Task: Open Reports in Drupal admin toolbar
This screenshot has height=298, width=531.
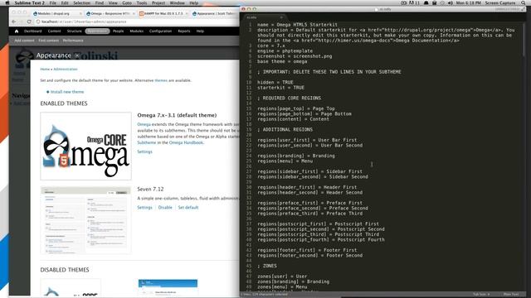Action: coord(184,31)
